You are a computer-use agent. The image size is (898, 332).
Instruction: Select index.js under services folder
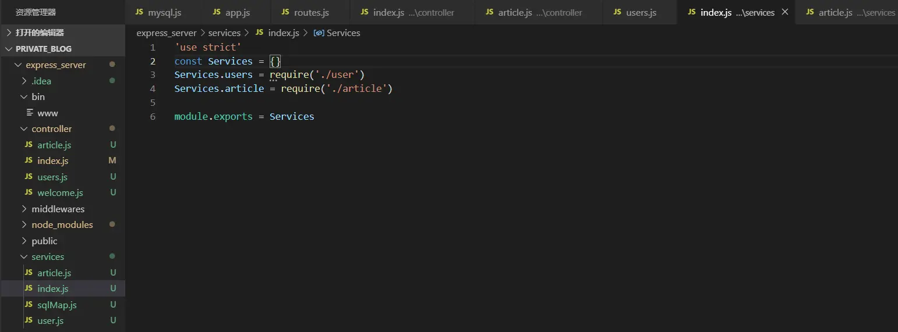(x=62, y=288)
